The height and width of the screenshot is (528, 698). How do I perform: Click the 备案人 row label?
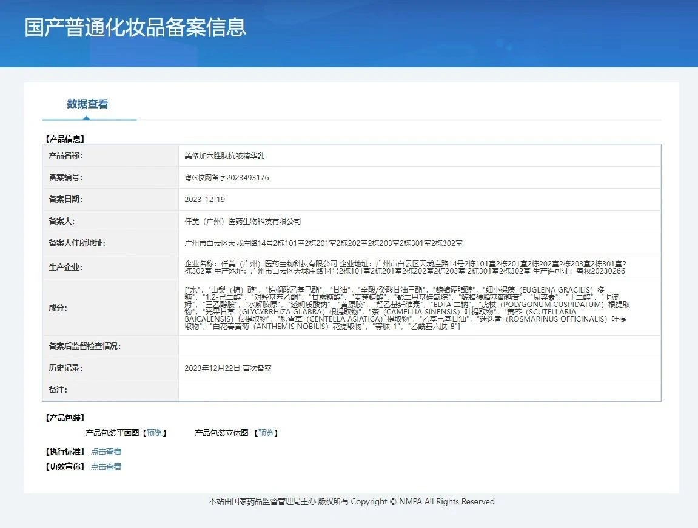pyautogui.click(x=61, y=221)
